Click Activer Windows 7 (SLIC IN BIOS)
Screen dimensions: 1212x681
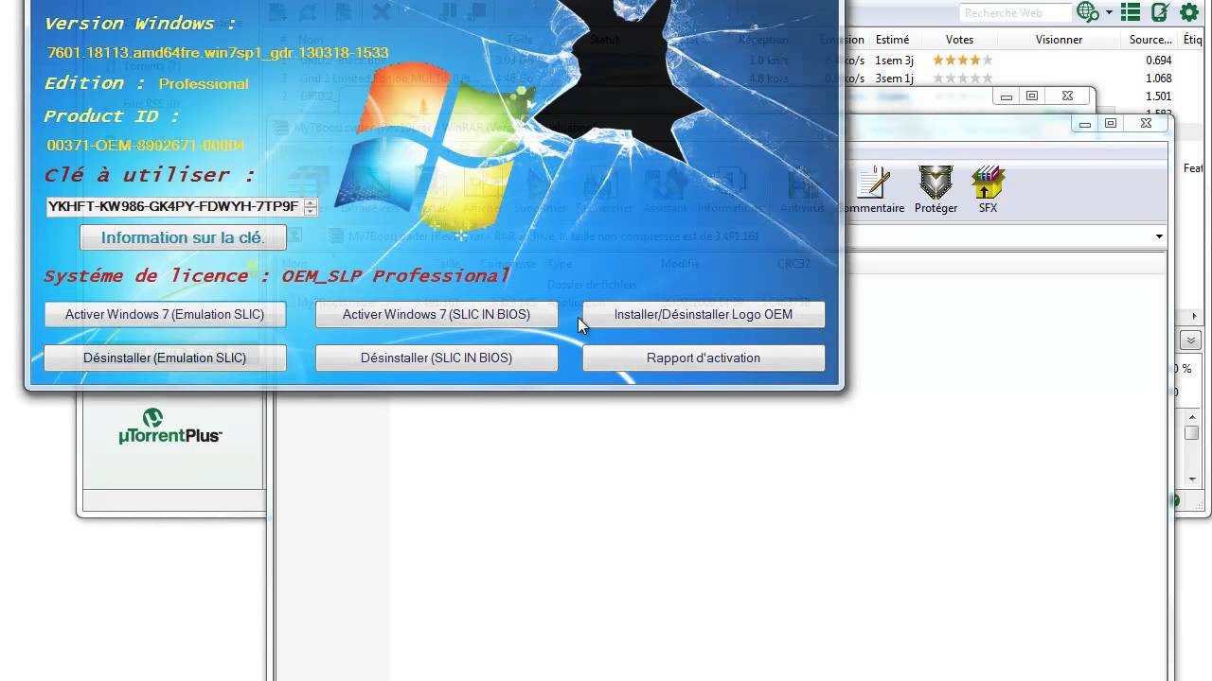[437, 314]
